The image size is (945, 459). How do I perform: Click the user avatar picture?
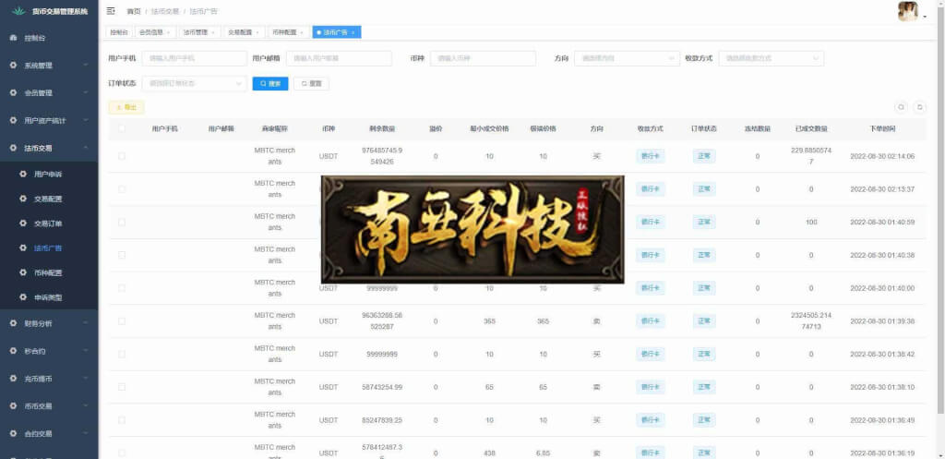(908, 11)
